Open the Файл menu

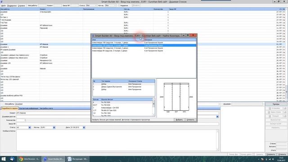tap(4, 6)
